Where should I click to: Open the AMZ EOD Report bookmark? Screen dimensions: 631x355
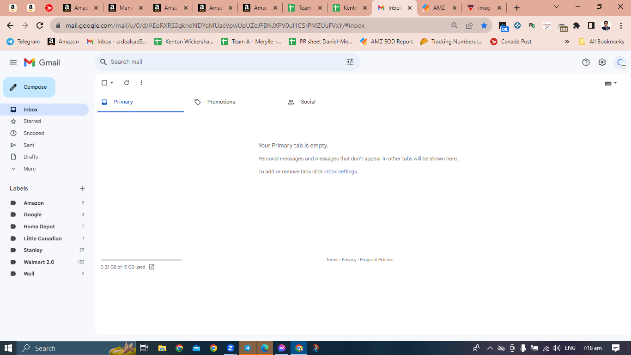point(387,42)
